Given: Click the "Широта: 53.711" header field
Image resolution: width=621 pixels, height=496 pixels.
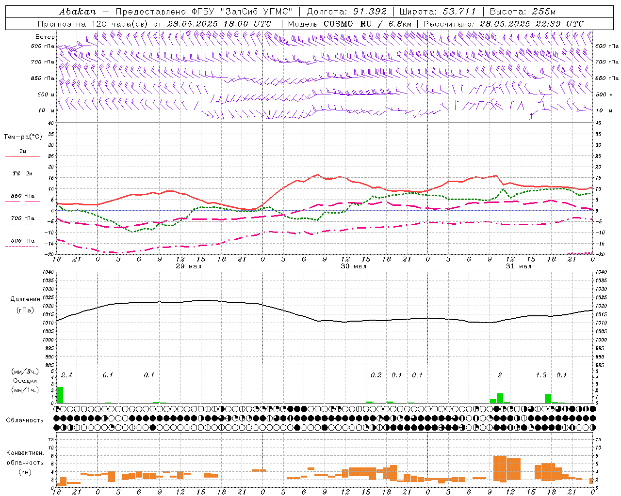Looking at the screenshot, I should pyautogui.click(x=438, y=11).
